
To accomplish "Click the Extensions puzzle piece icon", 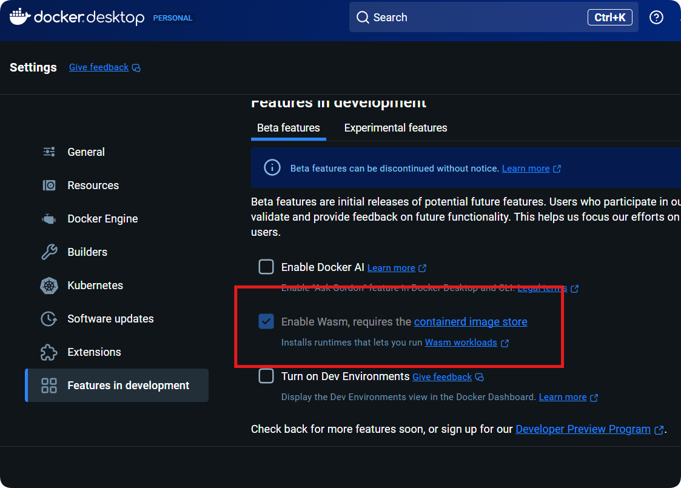I will 49,352.
